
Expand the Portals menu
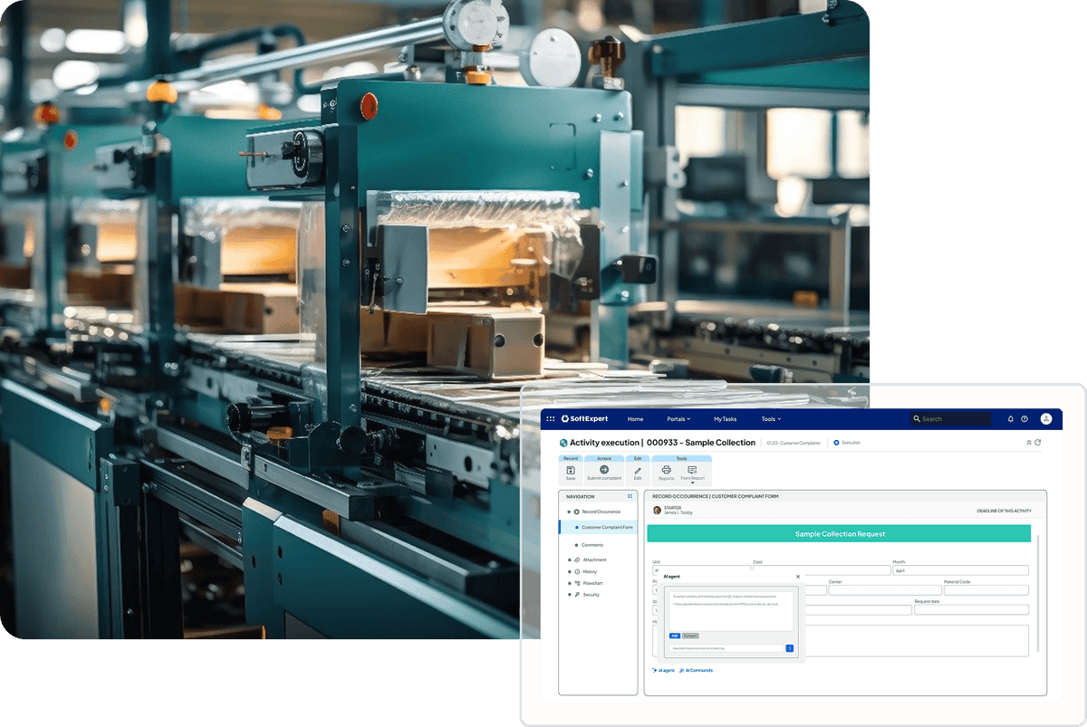(x=678, y=419)
